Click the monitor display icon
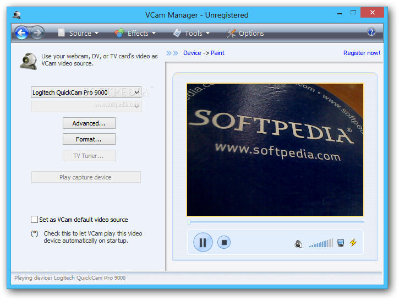399x300 pixels. pos(341,243)
